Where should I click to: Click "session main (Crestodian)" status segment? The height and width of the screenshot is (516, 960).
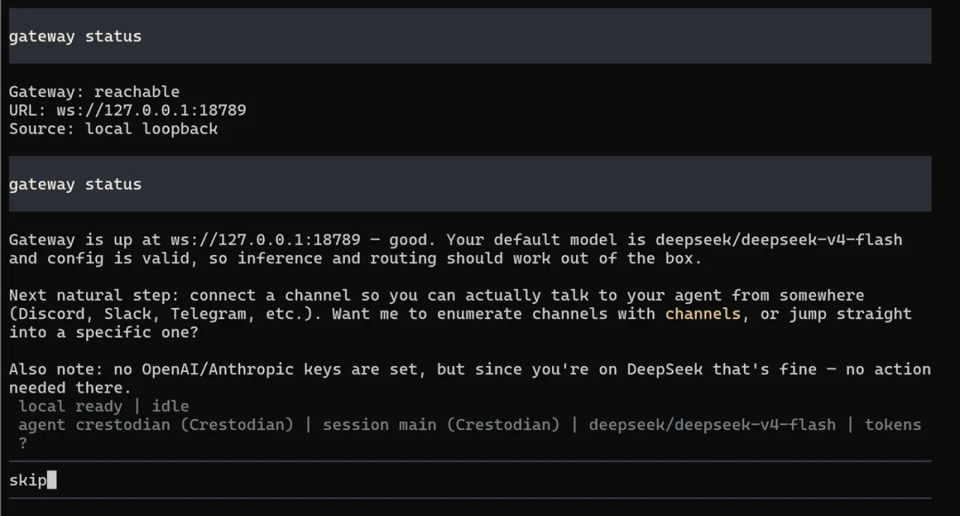tap(441, 425)
